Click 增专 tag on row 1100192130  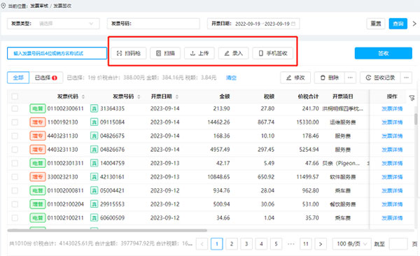click(38, 122)
